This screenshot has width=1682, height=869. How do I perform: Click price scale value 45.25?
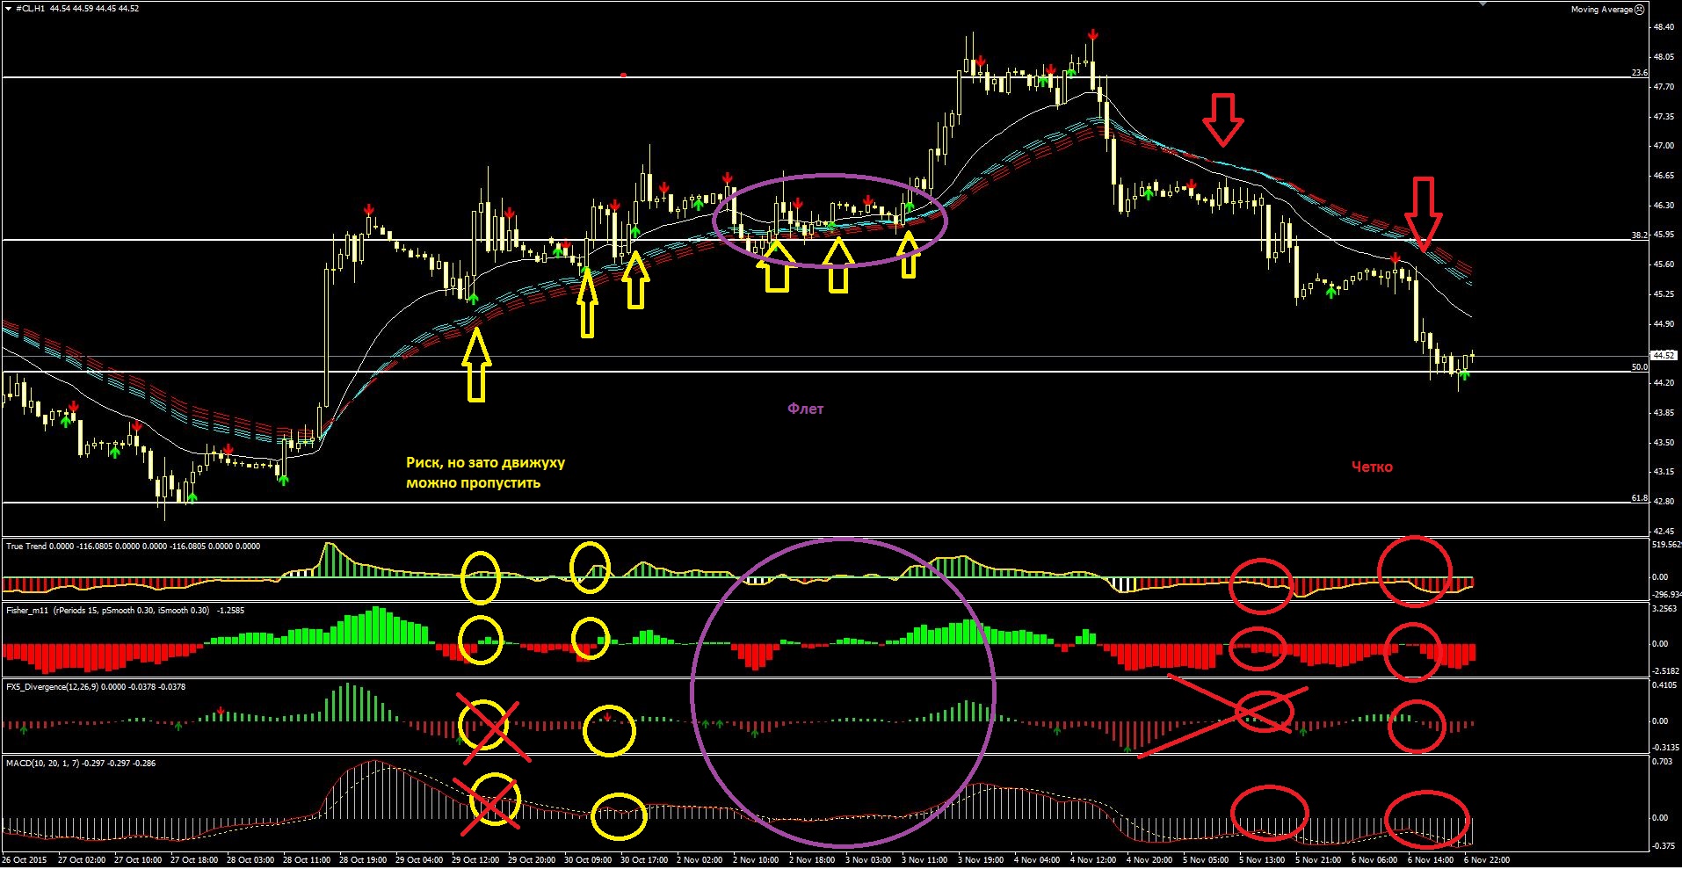pyautogui.click(x=1664, y=294)
